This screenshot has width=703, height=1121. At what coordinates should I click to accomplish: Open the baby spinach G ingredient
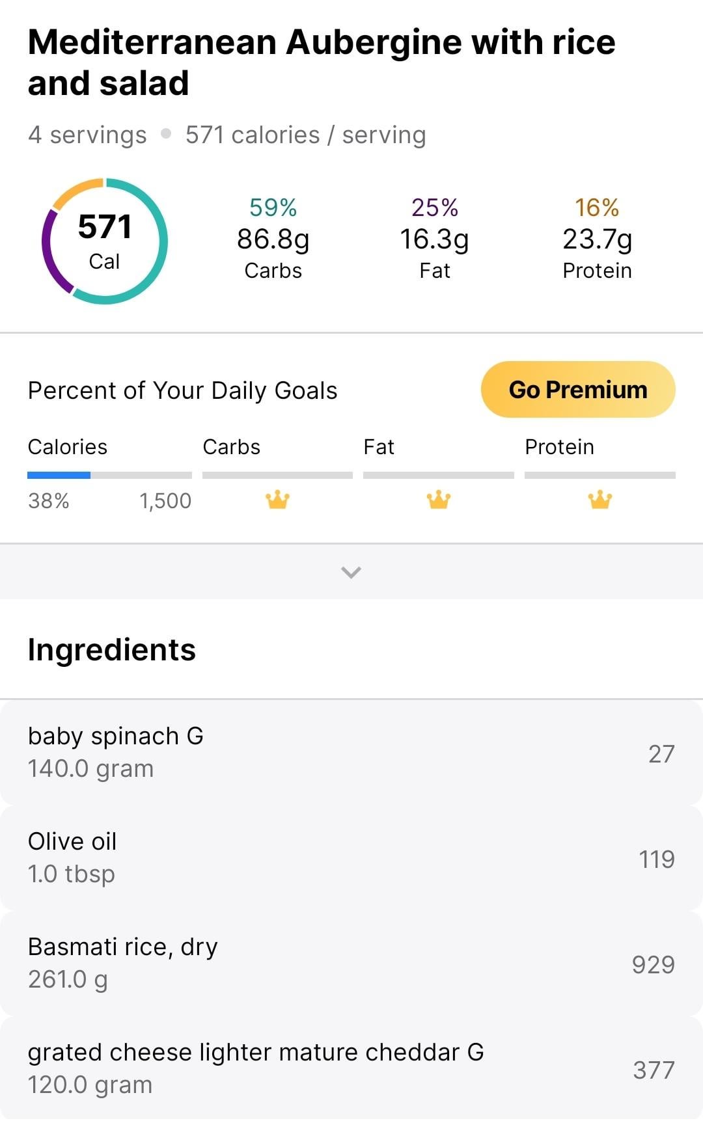pyautogui.click(x=351, y=753)
